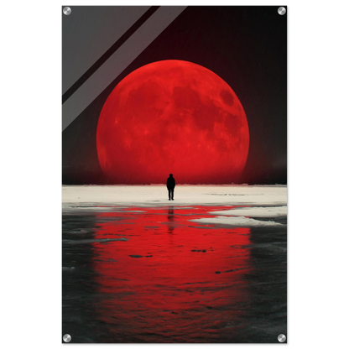Select the red moon reflection on water
The height and width of the screenshot is (349, 349).
[x=174, y=268]
